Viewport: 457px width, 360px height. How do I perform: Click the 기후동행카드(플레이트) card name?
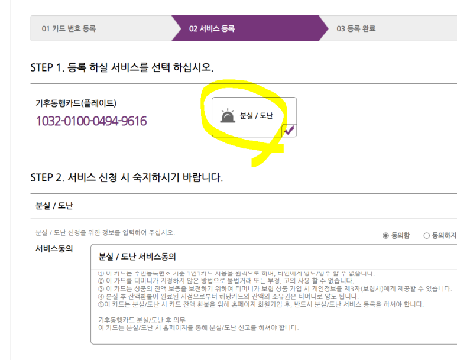click(76, 103)
